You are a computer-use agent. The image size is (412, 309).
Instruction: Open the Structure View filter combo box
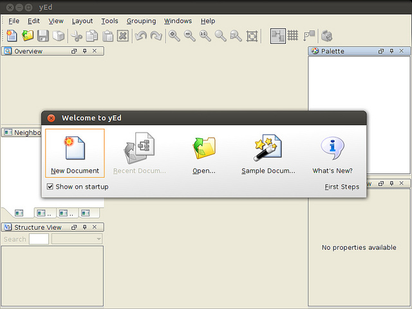[77, 239]
